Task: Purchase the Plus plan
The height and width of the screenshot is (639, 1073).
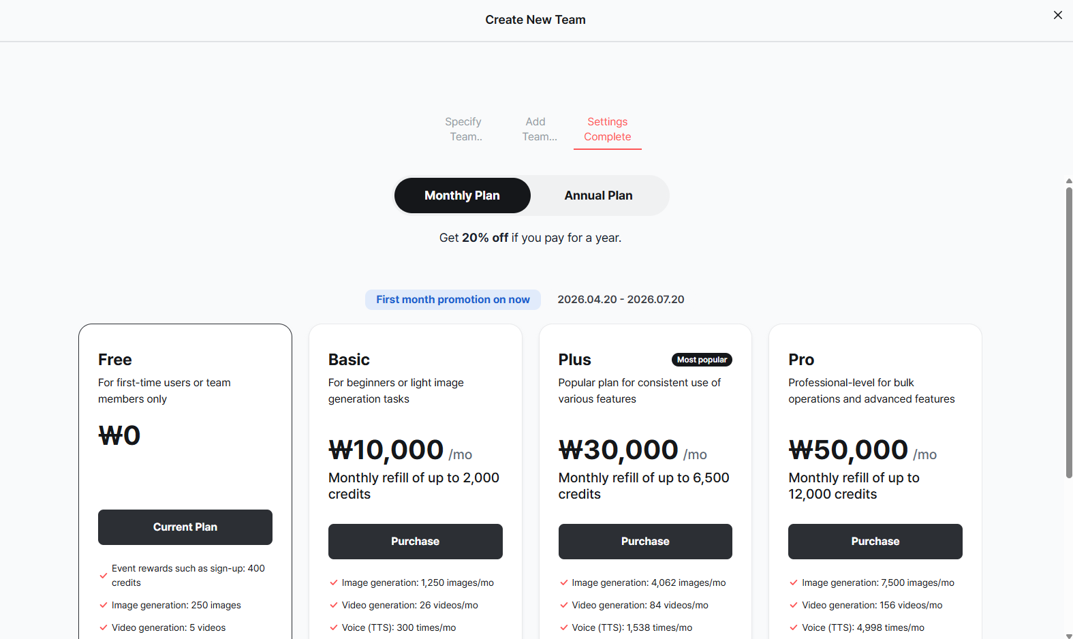Action: click(x=645, y=542)
